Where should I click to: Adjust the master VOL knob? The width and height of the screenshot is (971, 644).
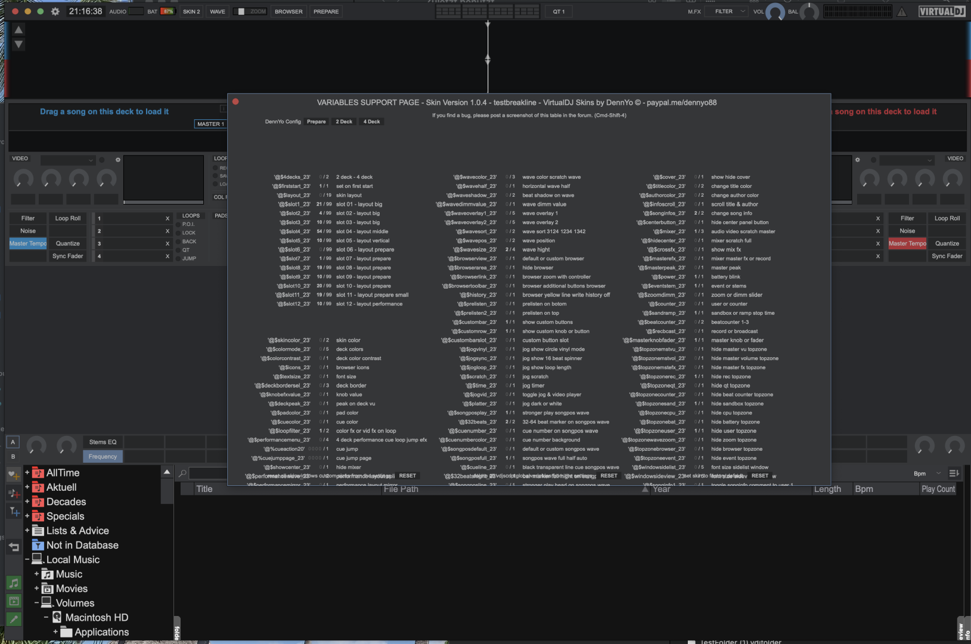coord(775,12)
